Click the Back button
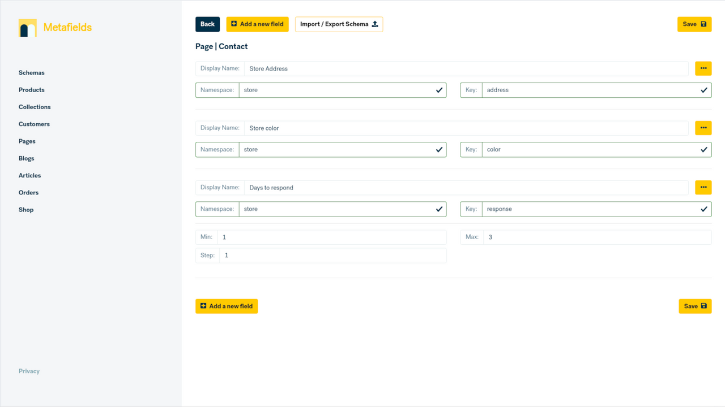The height and width of the screenshot is (407, 725). (207, 24)
